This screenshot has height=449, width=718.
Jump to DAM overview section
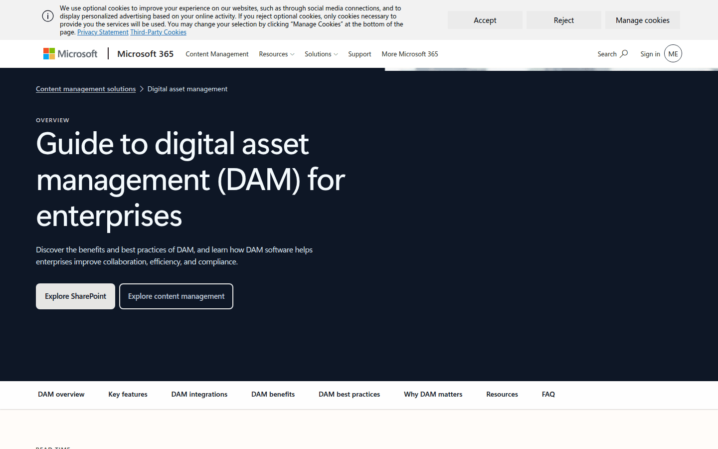[x=61, y=394]
